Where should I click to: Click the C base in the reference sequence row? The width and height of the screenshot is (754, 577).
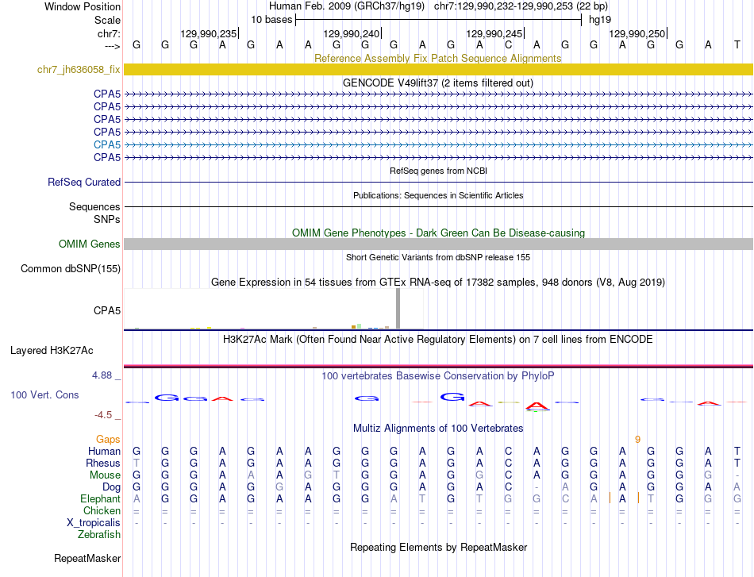coord(508,45)
